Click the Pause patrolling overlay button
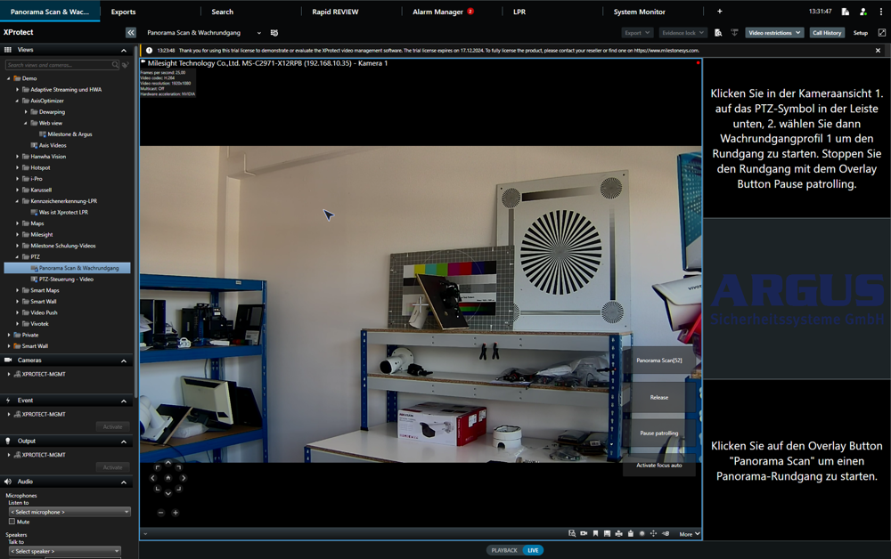 point(658,433)
